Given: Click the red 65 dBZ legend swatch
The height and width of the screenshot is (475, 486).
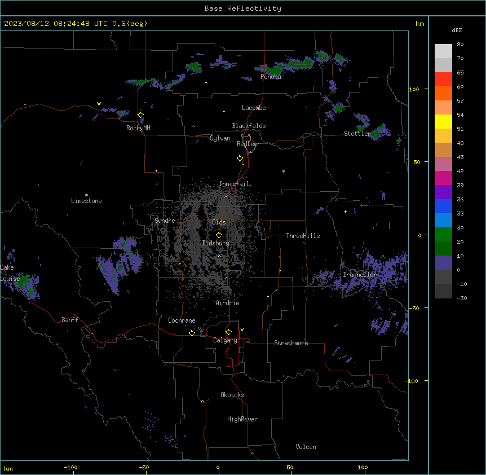Looking at the screenshot, I should coord(443,80).
